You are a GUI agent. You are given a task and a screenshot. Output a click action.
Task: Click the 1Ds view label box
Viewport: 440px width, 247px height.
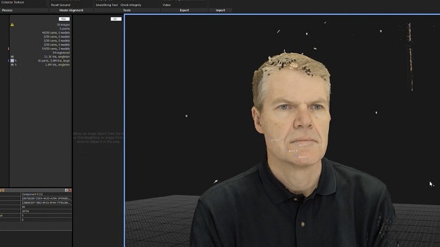(x=64, y=19)
